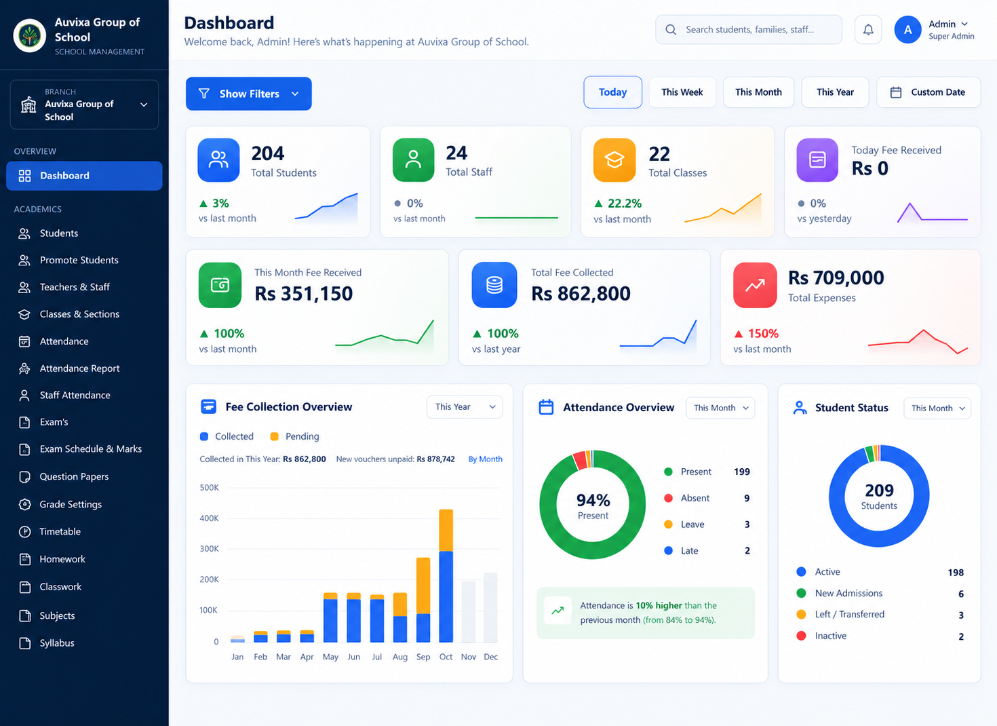Focus the search students input field

pos(749,30)
